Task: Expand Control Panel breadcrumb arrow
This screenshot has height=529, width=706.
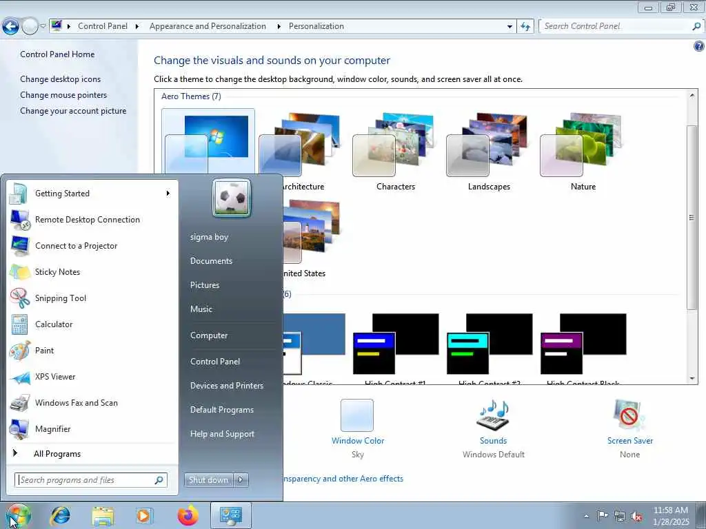Action: pyautogui.click(x=137, y=26)
